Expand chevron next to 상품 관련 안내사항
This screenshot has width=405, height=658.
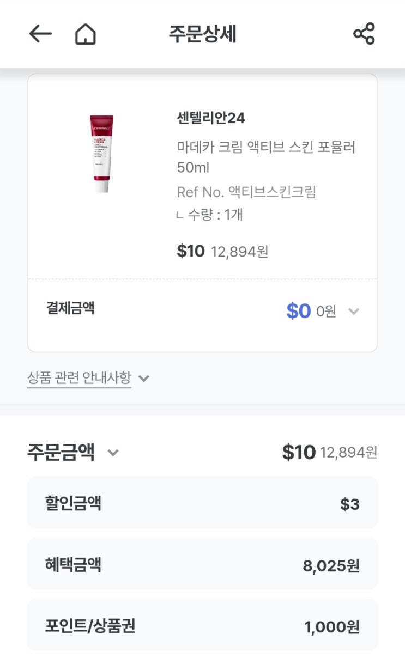[x=144, y=378]
